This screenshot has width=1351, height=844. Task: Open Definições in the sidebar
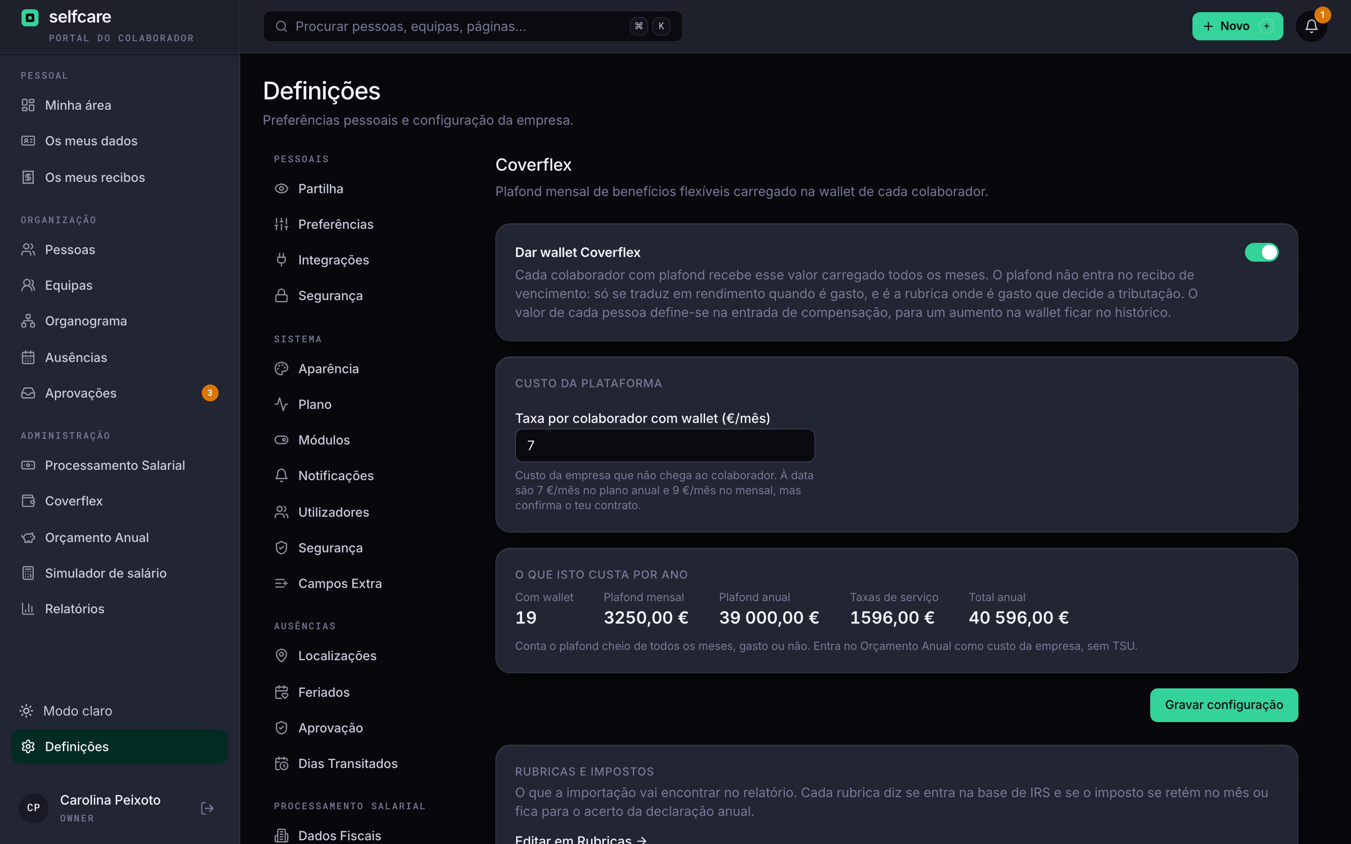(x=120, y=746)
